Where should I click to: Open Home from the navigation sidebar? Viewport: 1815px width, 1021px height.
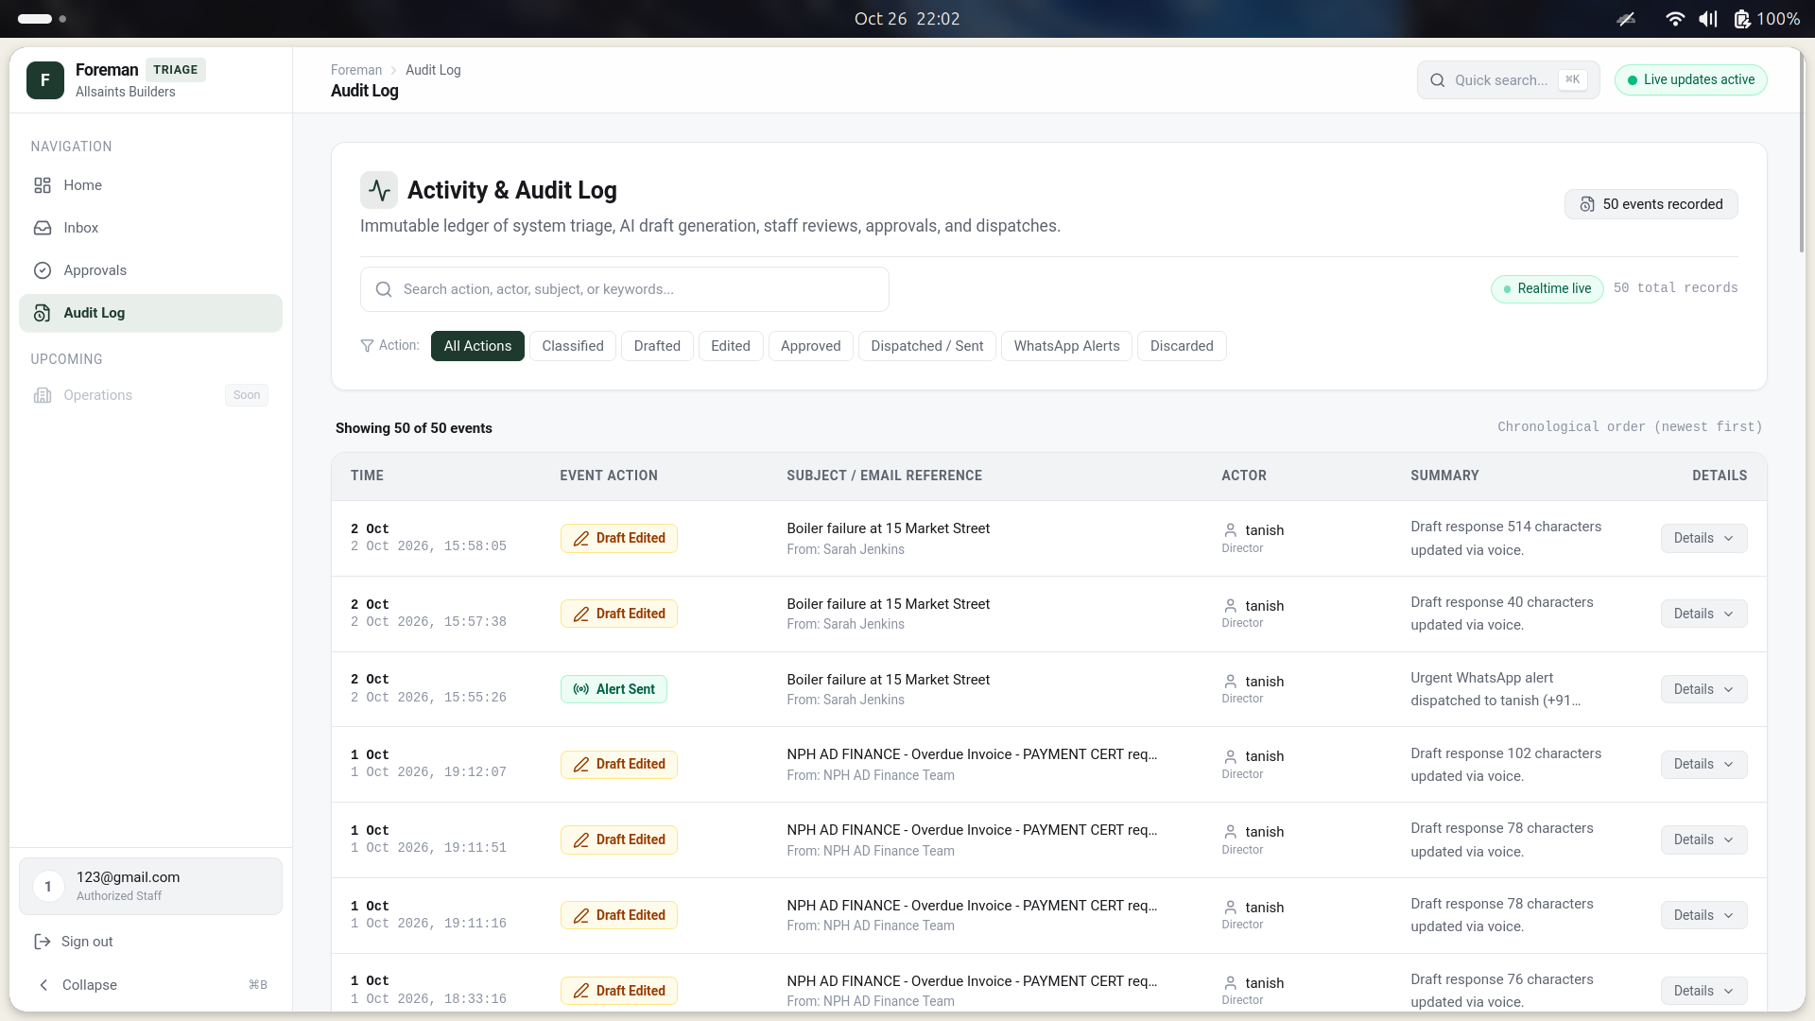(150, 185)
